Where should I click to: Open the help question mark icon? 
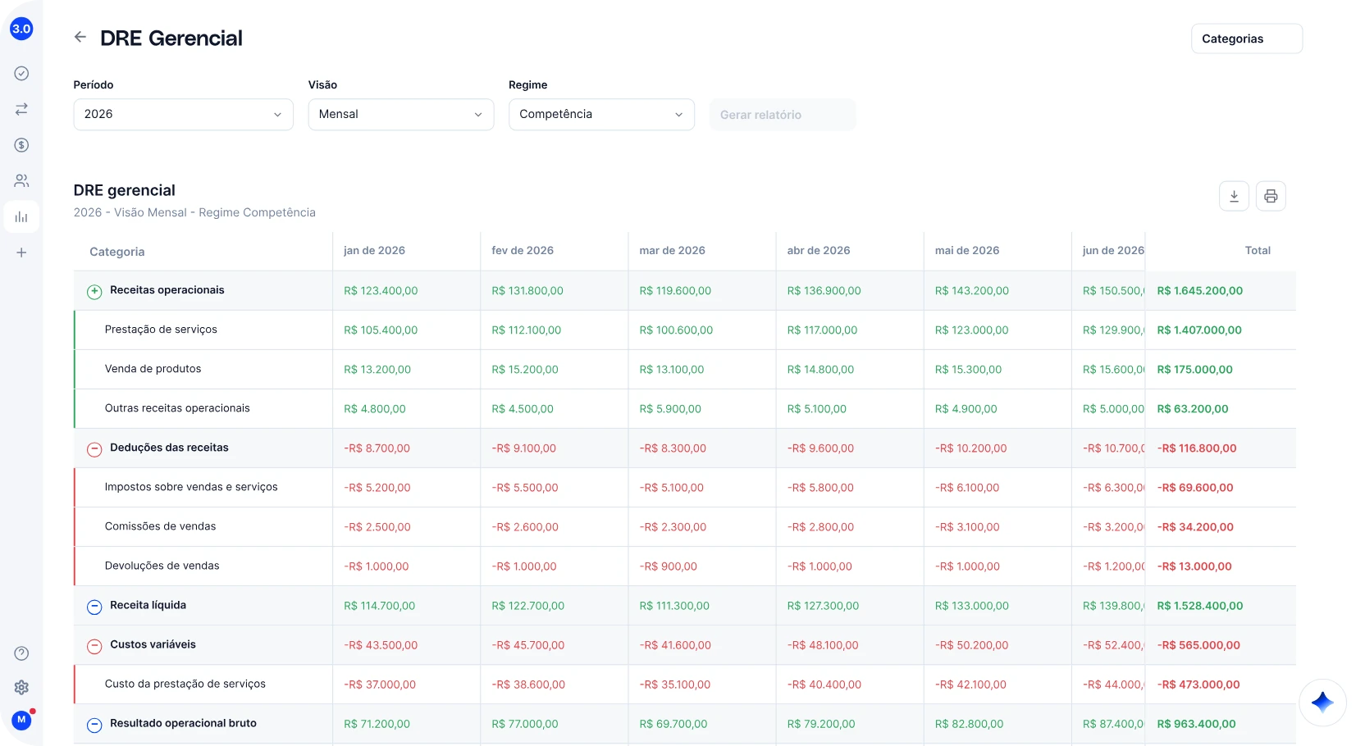coord(21,653)
